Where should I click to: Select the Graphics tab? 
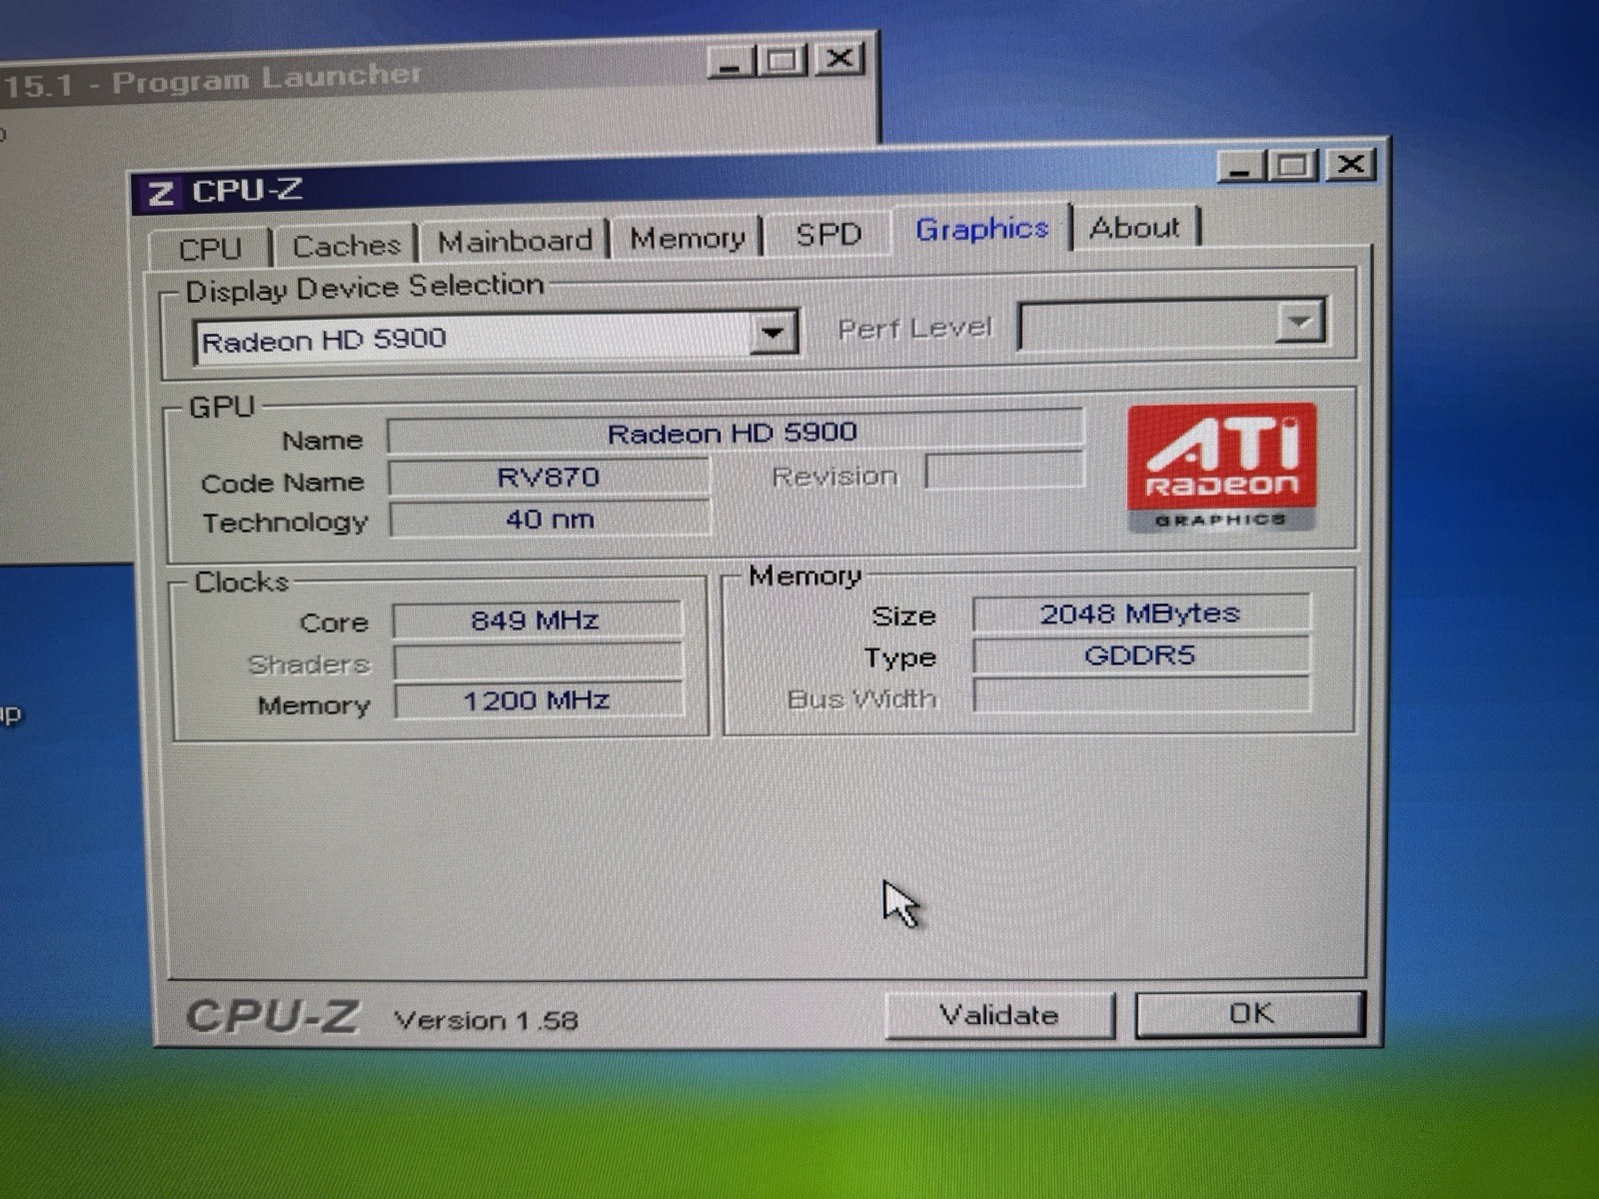(x=981, y=229)
